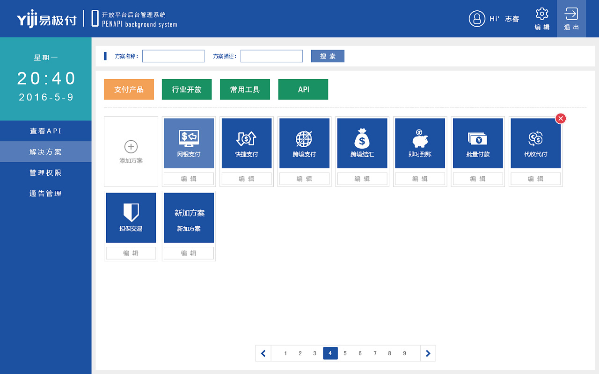Screen dimensions: 599x374
Task: Go to page 2
Action: [300, 353]
